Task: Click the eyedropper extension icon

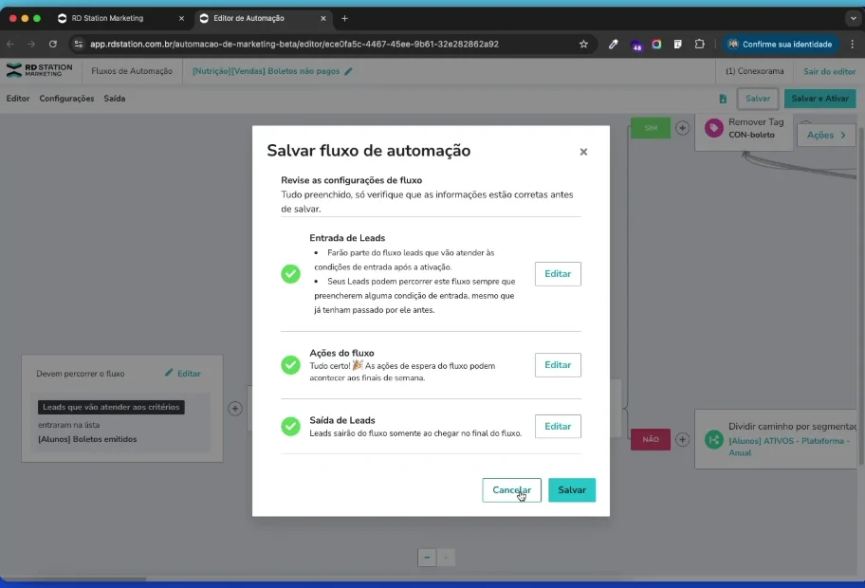Action: (614, 45)
